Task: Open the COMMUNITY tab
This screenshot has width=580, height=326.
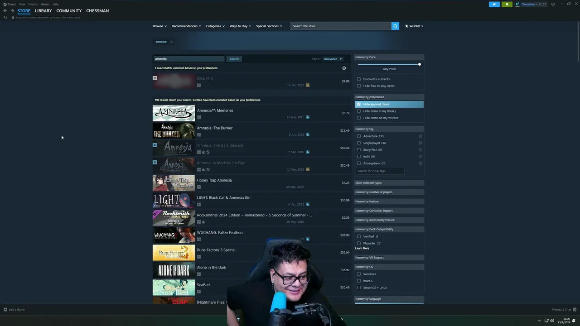Action: point(69,10)
